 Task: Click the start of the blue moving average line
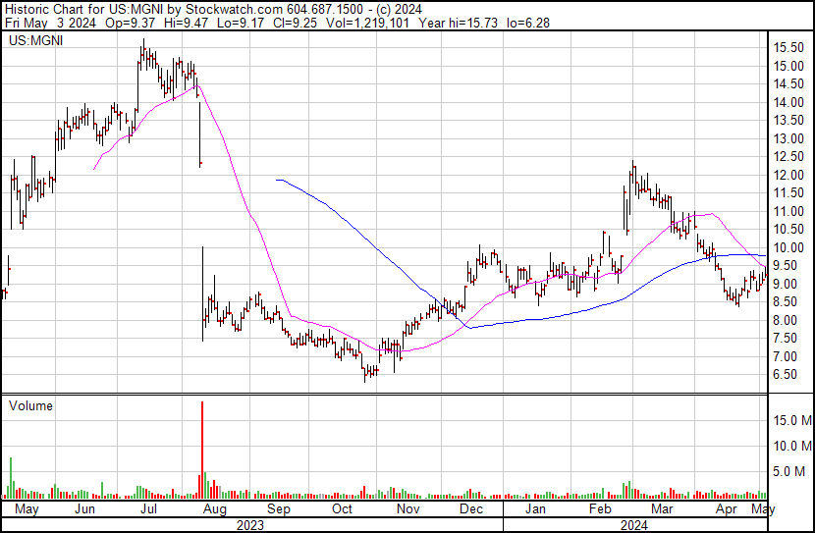[x=278, y=180]
